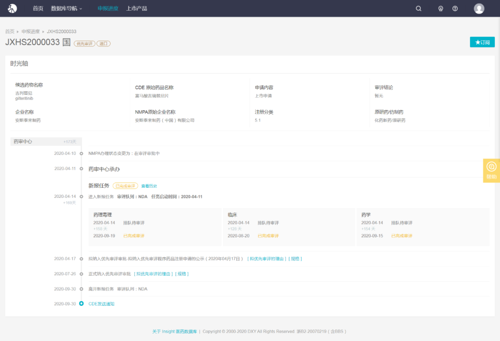The image size is (500, 341).
Task: Click the date 2020-09-15 in 药学 card
Action: pos(372,236)
